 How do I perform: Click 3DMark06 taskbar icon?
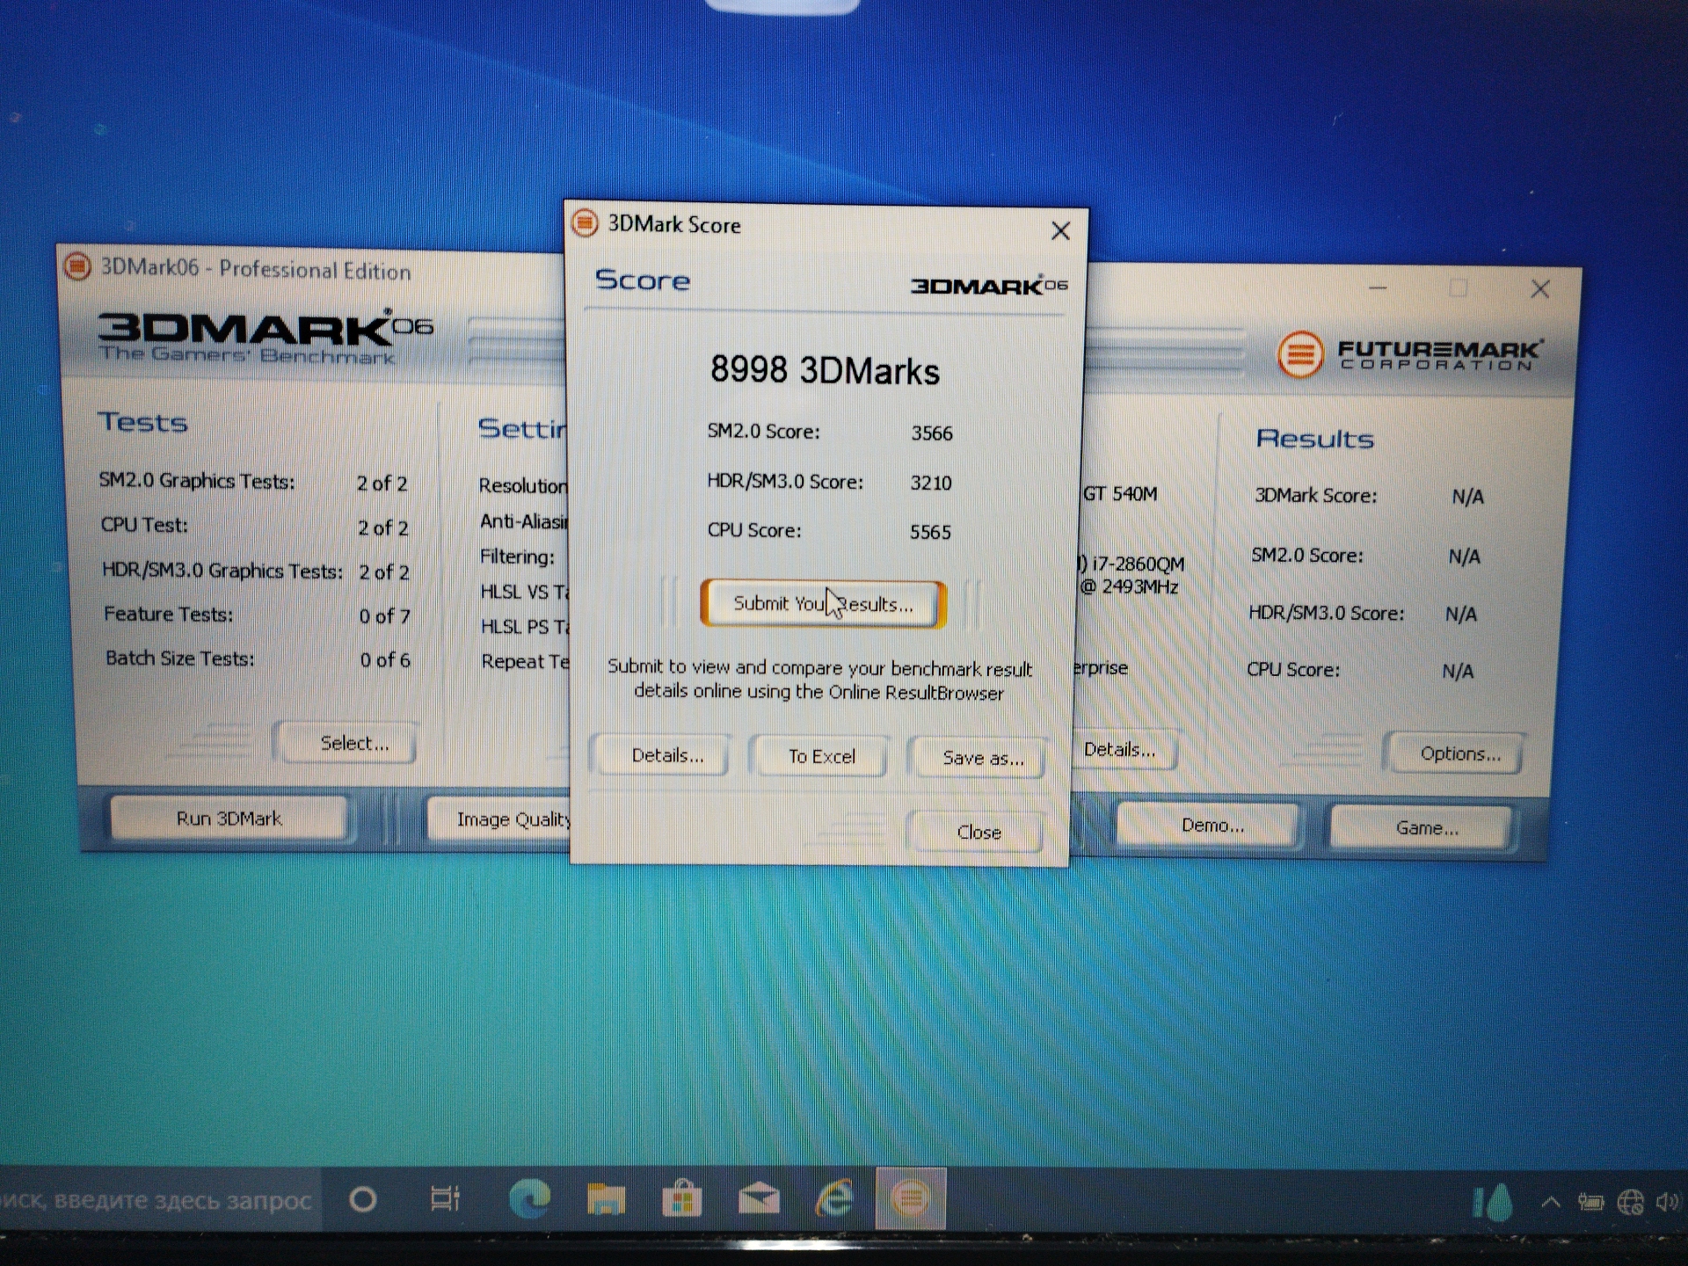910,1198
